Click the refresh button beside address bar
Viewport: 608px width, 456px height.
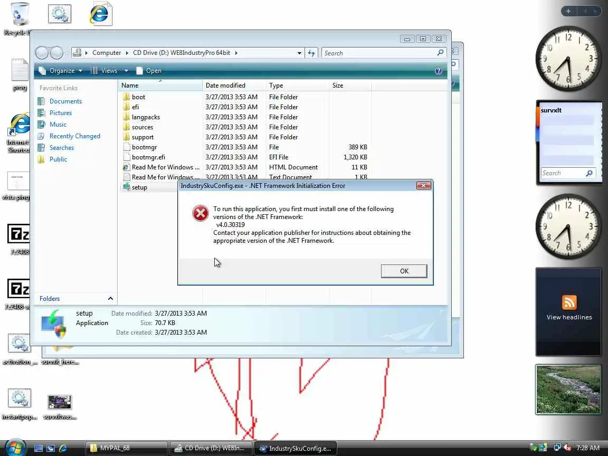(x=311, y=53)
